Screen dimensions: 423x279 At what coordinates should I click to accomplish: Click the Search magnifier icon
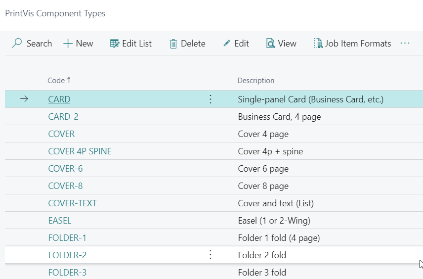(17, 43)
